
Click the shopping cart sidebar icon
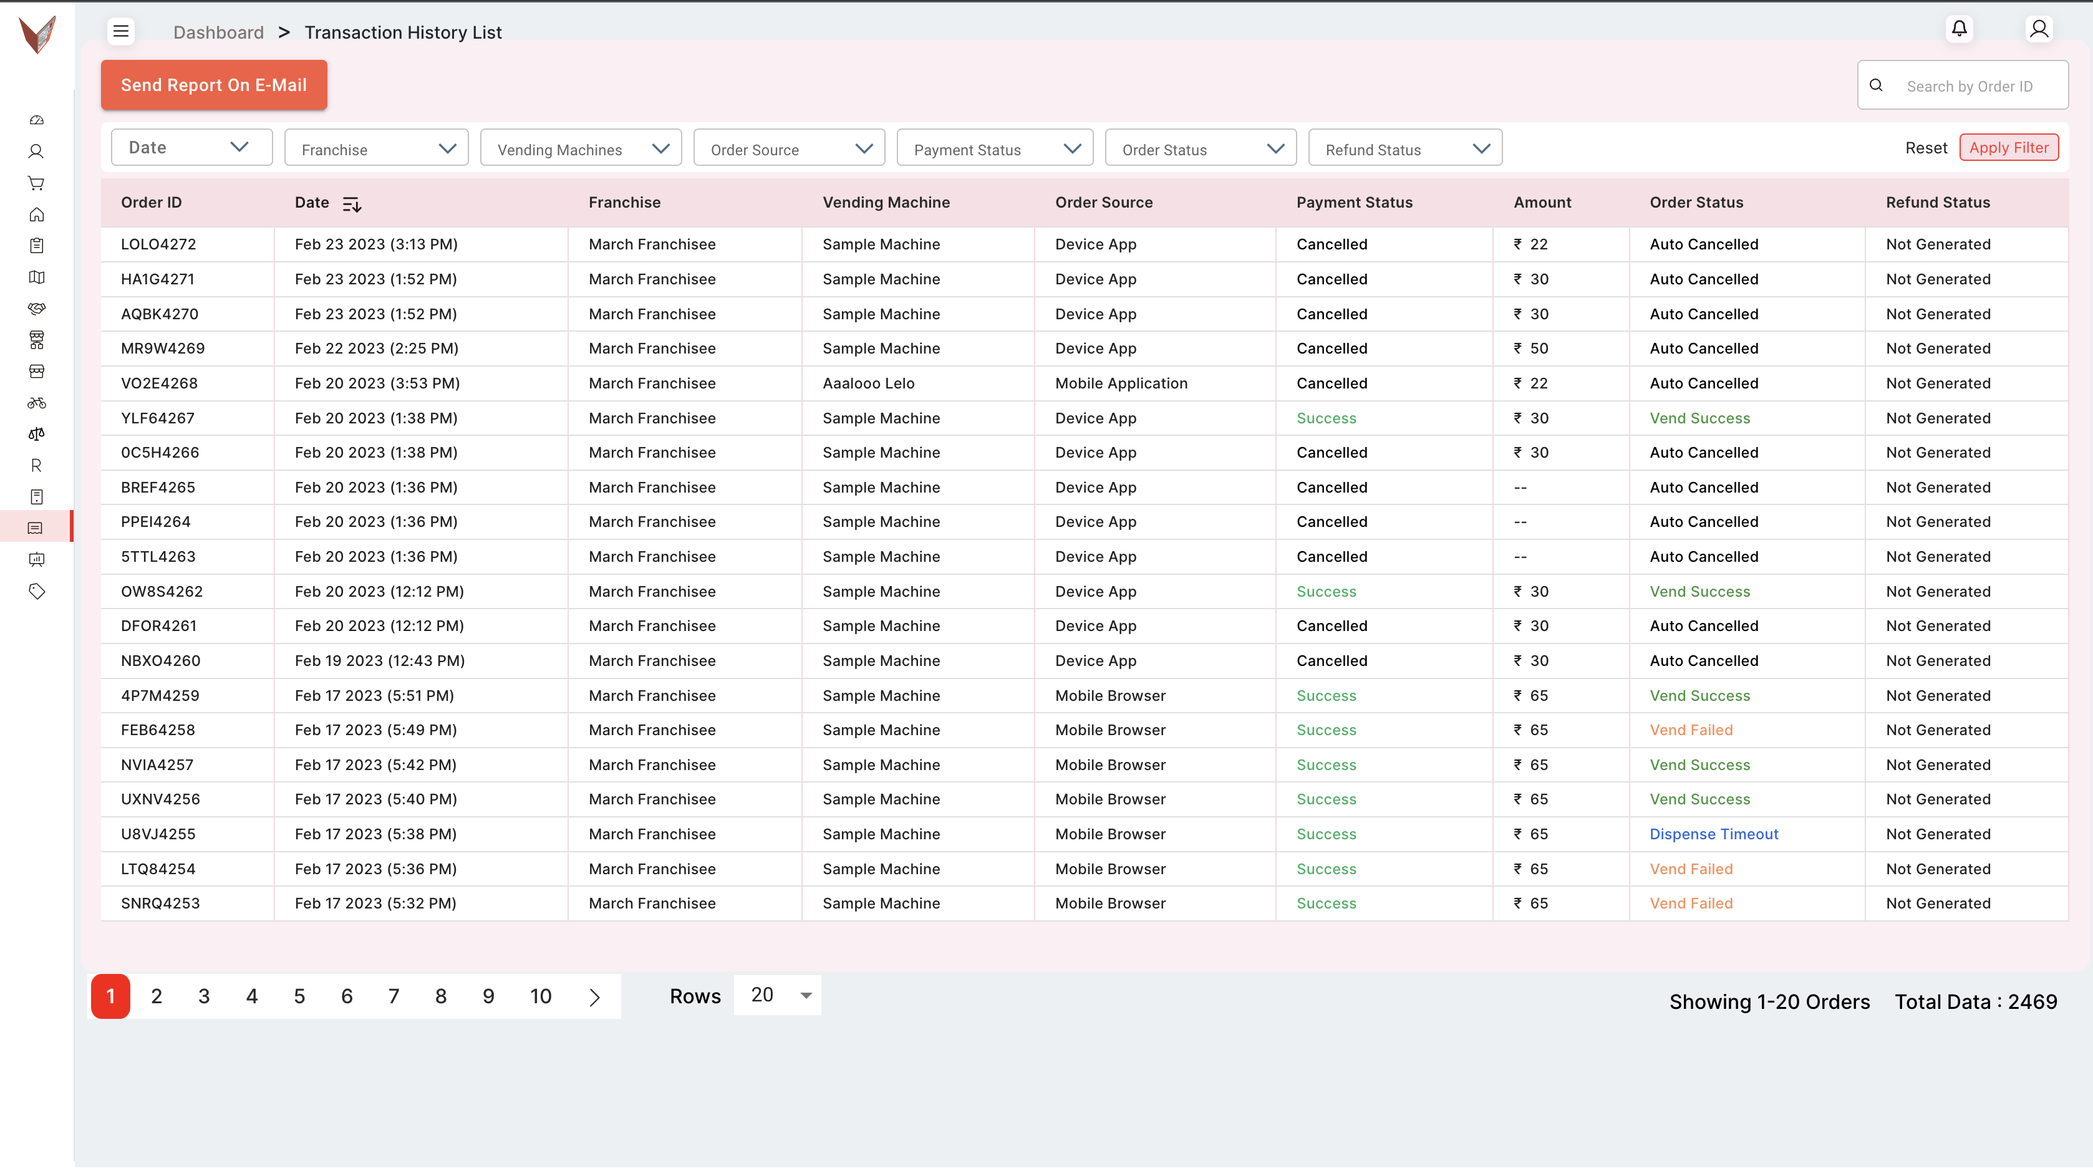pos(37,183)
